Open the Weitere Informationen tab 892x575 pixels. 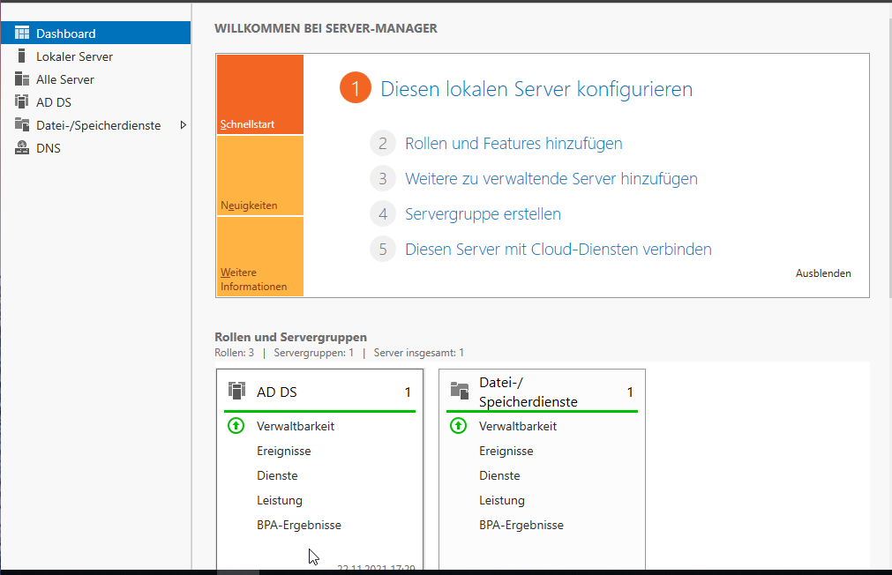(259, 257)
